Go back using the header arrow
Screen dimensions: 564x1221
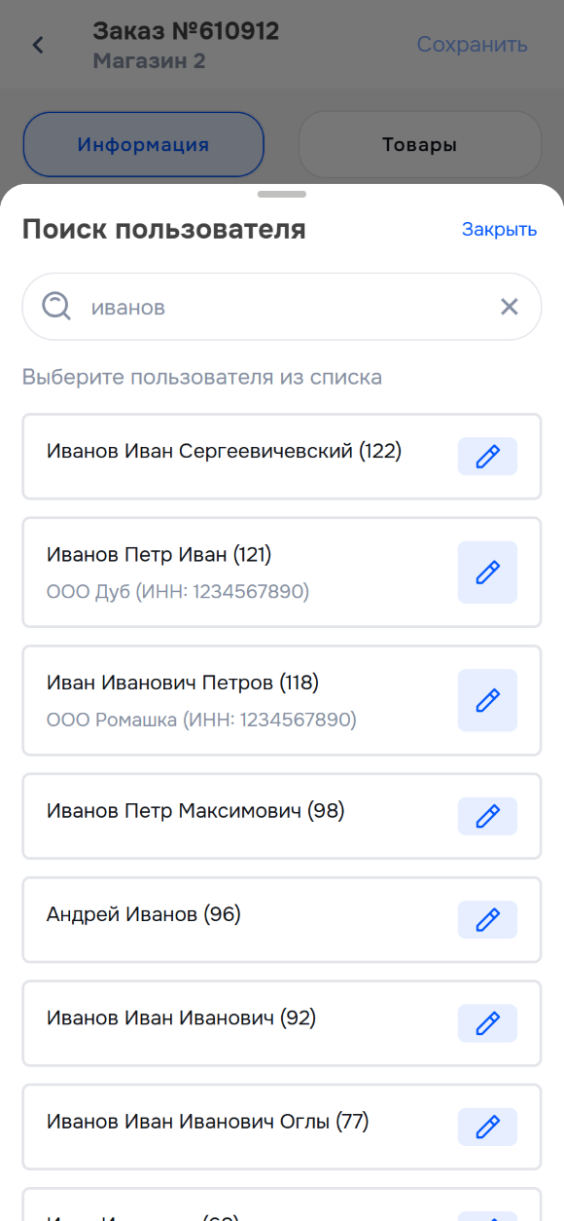click(38, 45)
